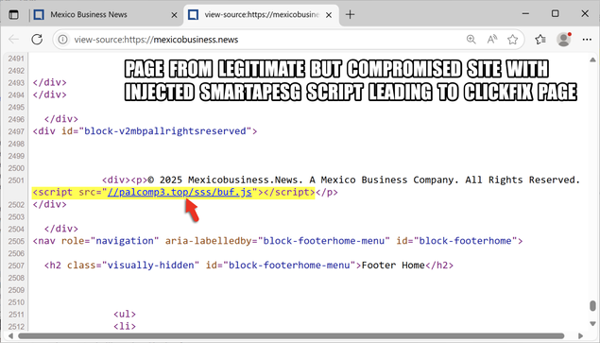600x343 pixels.
Task: Open the user profile avatar
Action: 564,40
